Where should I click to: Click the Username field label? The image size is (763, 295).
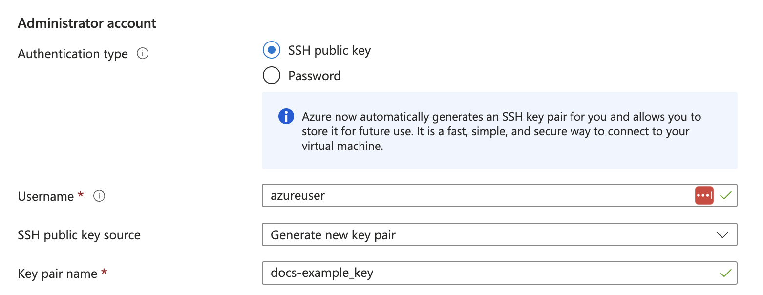46,196
